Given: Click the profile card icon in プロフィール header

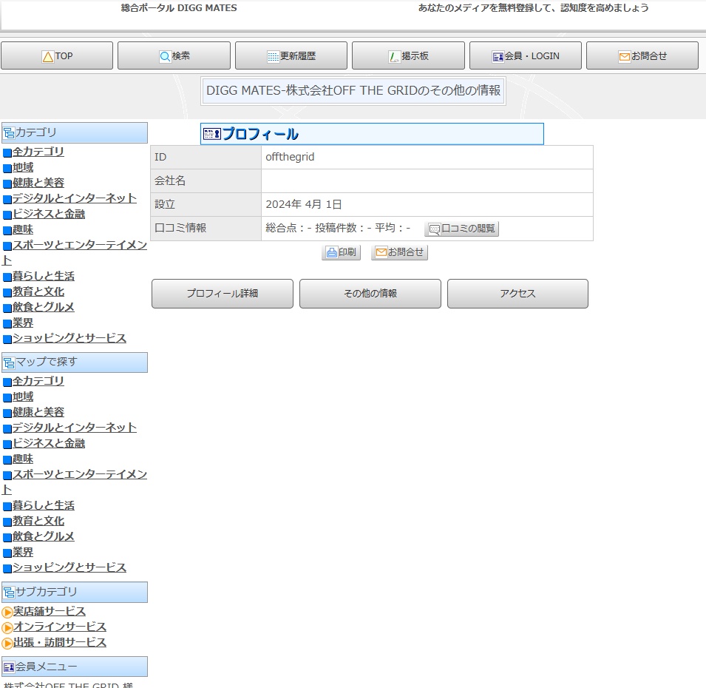Looking at the screenshot, I should 212,134.
